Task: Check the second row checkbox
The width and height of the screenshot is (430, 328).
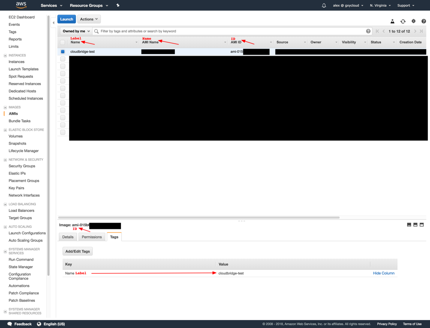Action: point(63,59)
